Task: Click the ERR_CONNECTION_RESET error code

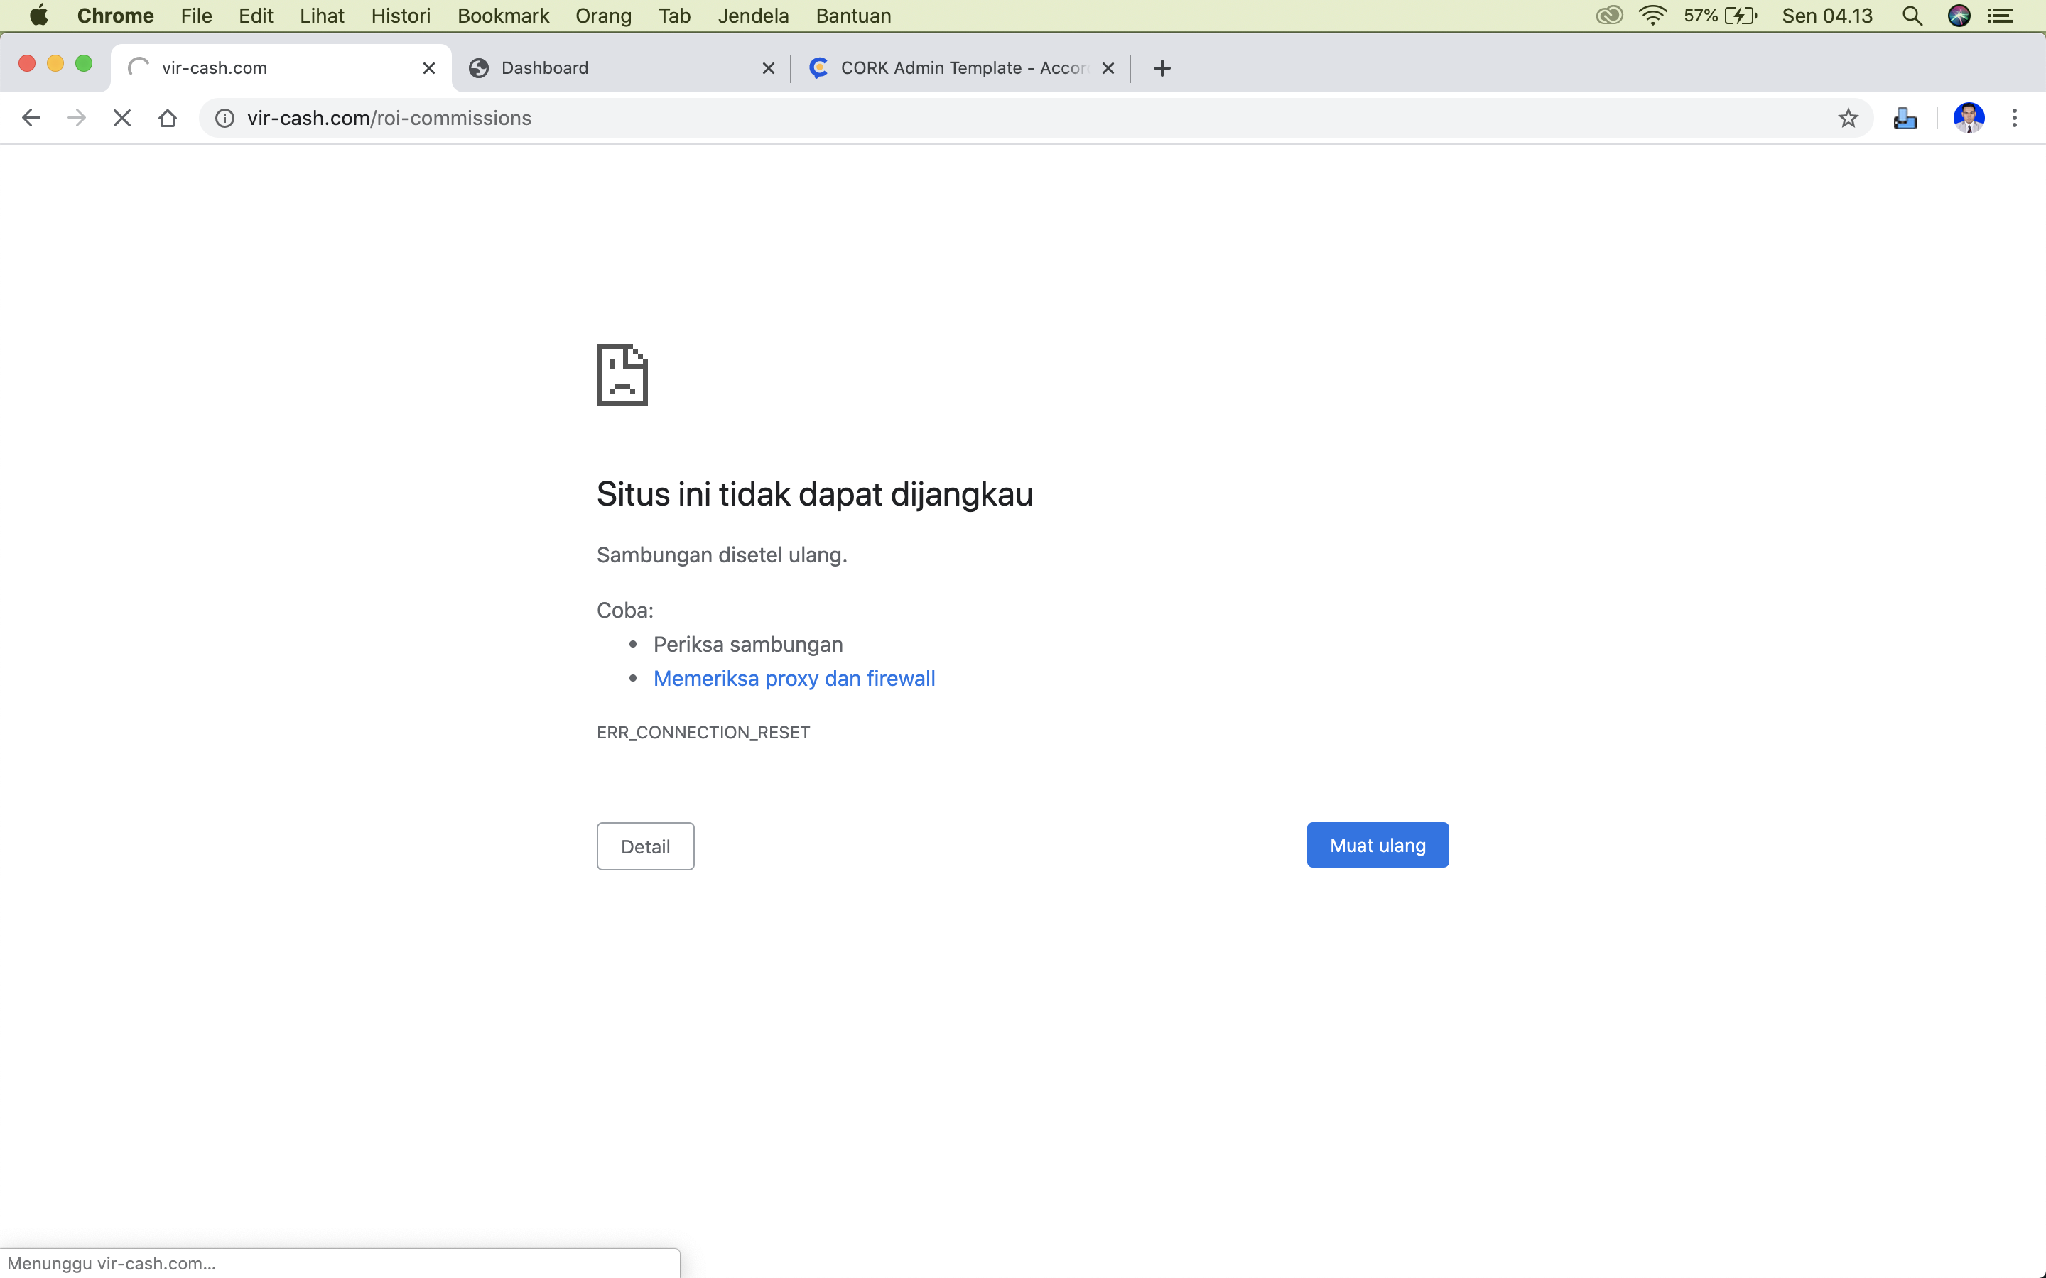Action: (703, 732)
